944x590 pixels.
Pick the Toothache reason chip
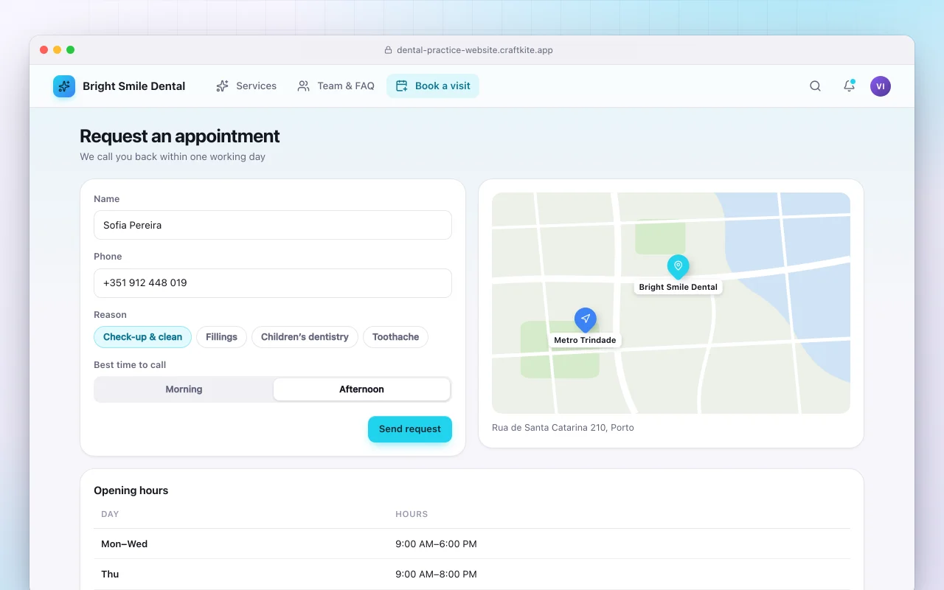(395, 337)
